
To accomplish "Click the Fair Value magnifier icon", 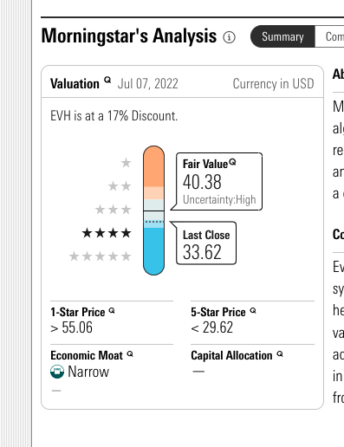I will [232, 162].
